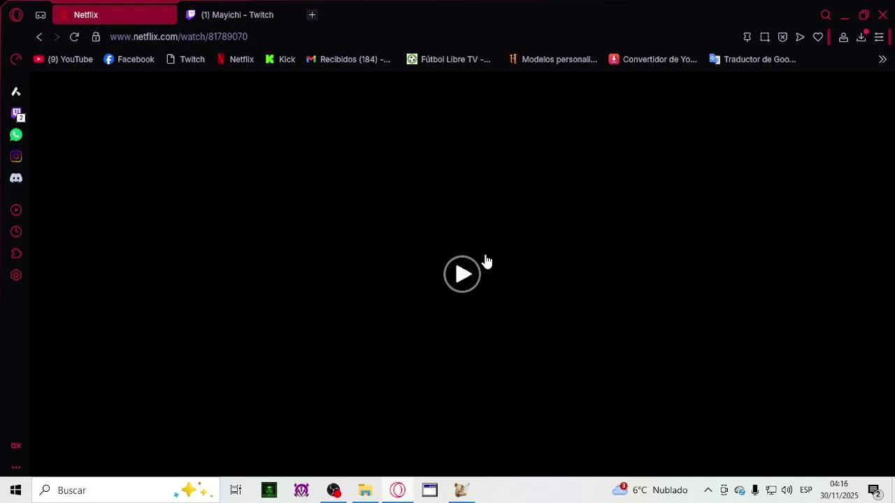Open the Modelos personali... bookmark
895x503 pixels.
552,59
